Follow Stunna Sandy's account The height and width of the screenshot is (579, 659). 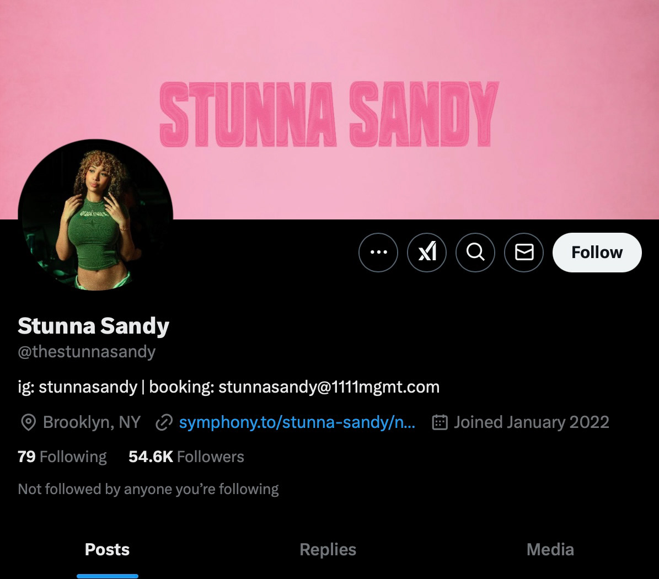(597, 253)
